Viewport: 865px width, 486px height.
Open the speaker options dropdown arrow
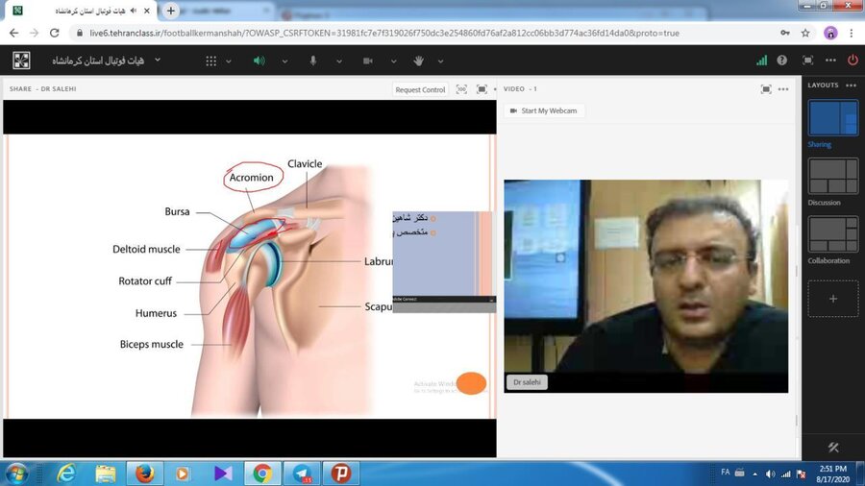click(x=284, y=61)
